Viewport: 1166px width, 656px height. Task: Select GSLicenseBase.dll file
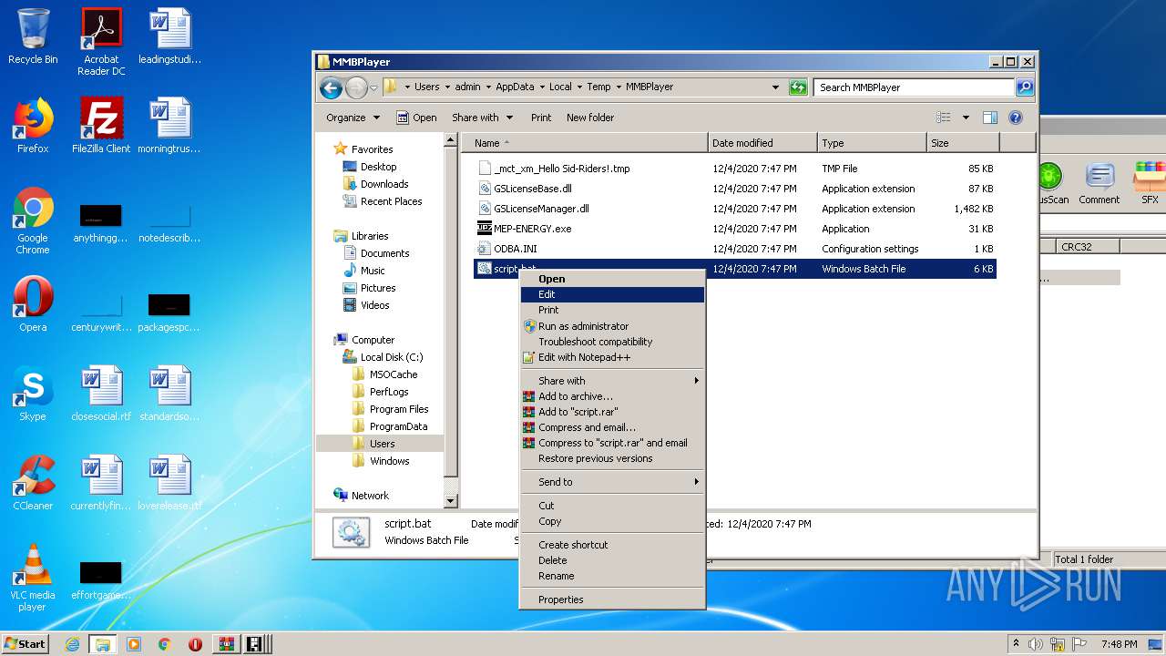pyautogui.click(x=533, y=189)
